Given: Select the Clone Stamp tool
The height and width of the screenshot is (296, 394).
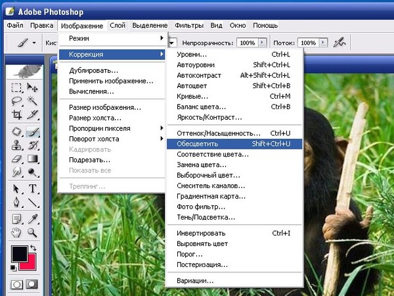Looking at the screenshot, I should (16, 145).
